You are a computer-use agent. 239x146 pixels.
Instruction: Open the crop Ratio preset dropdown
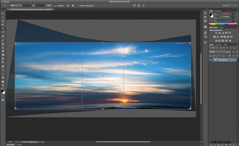tap(16, 6)
